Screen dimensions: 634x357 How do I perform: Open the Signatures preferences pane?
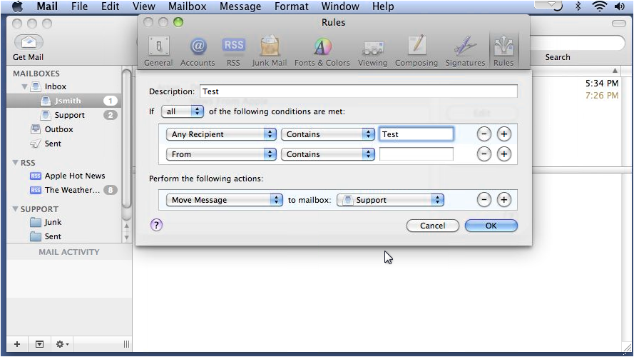tap(465, 51)
